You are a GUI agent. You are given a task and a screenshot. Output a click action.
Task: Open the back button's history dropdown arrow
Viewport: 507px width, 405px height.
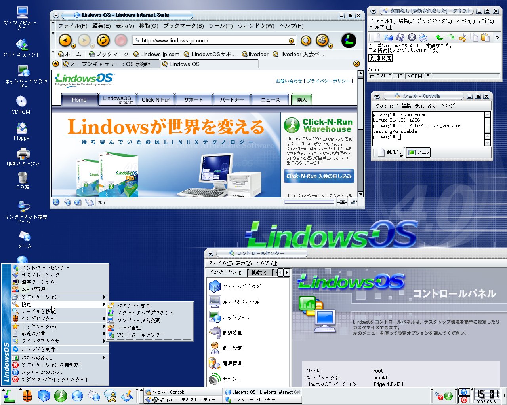73,45
